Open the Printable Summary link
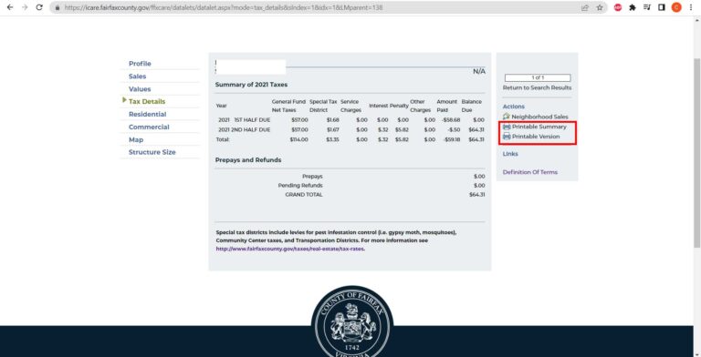701x357 pixels. click(539, 127)
